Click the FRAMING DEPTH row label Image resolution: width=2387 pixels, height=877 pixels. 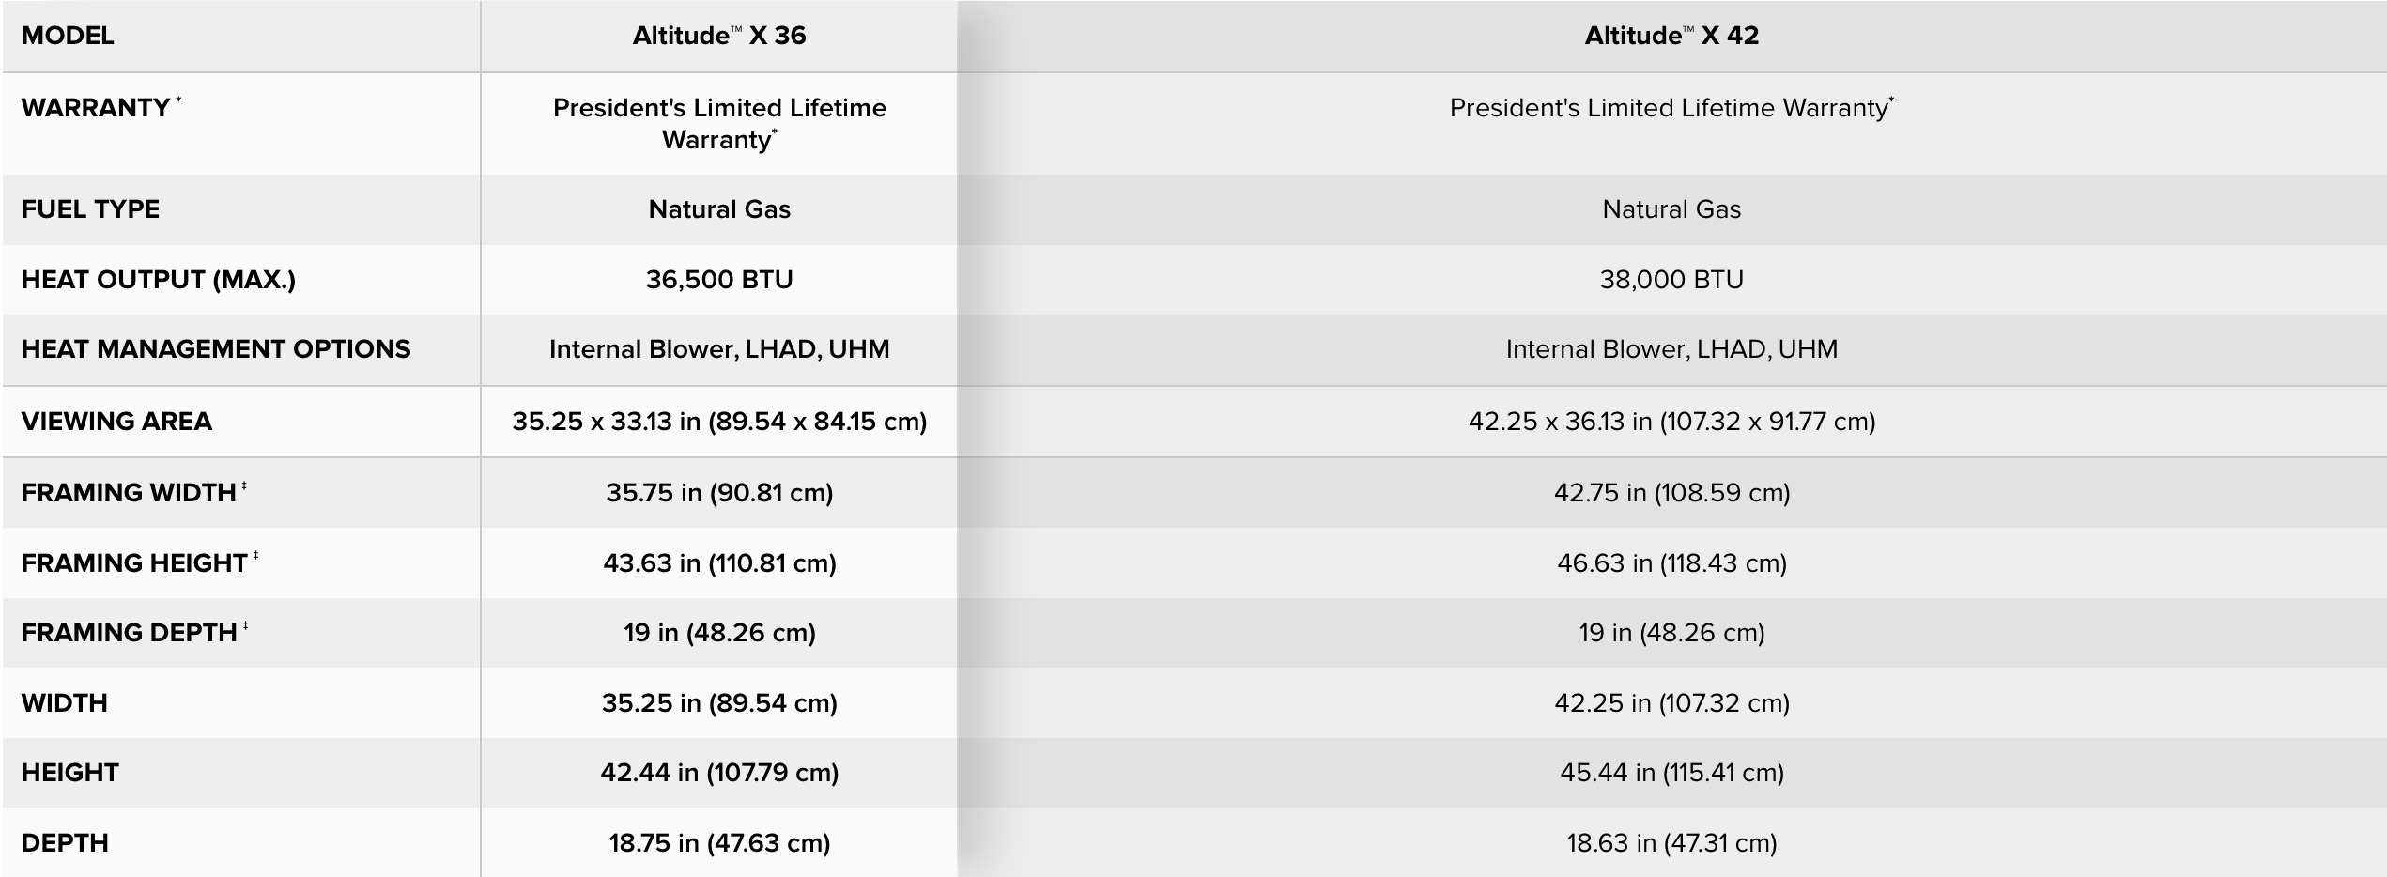point(130,632)
